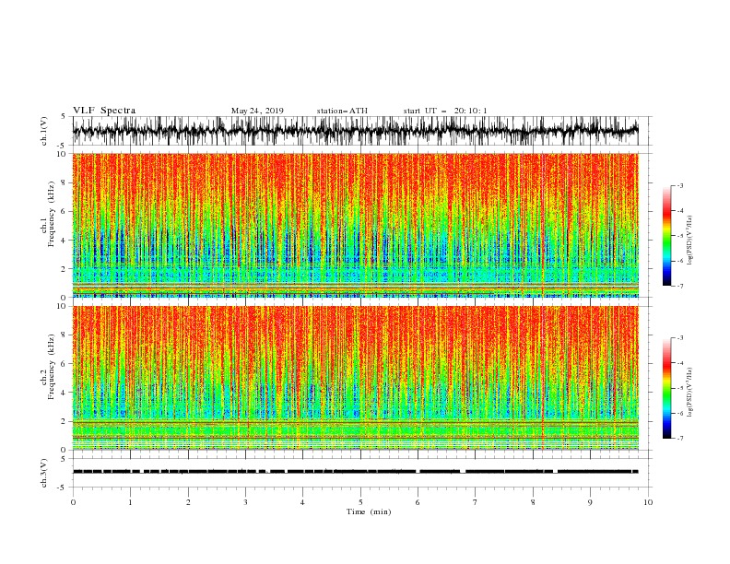Click the "-5" label on ch.1 colorbar
Image resolution: width=730 pixels, height=564 pixels.
680,236
